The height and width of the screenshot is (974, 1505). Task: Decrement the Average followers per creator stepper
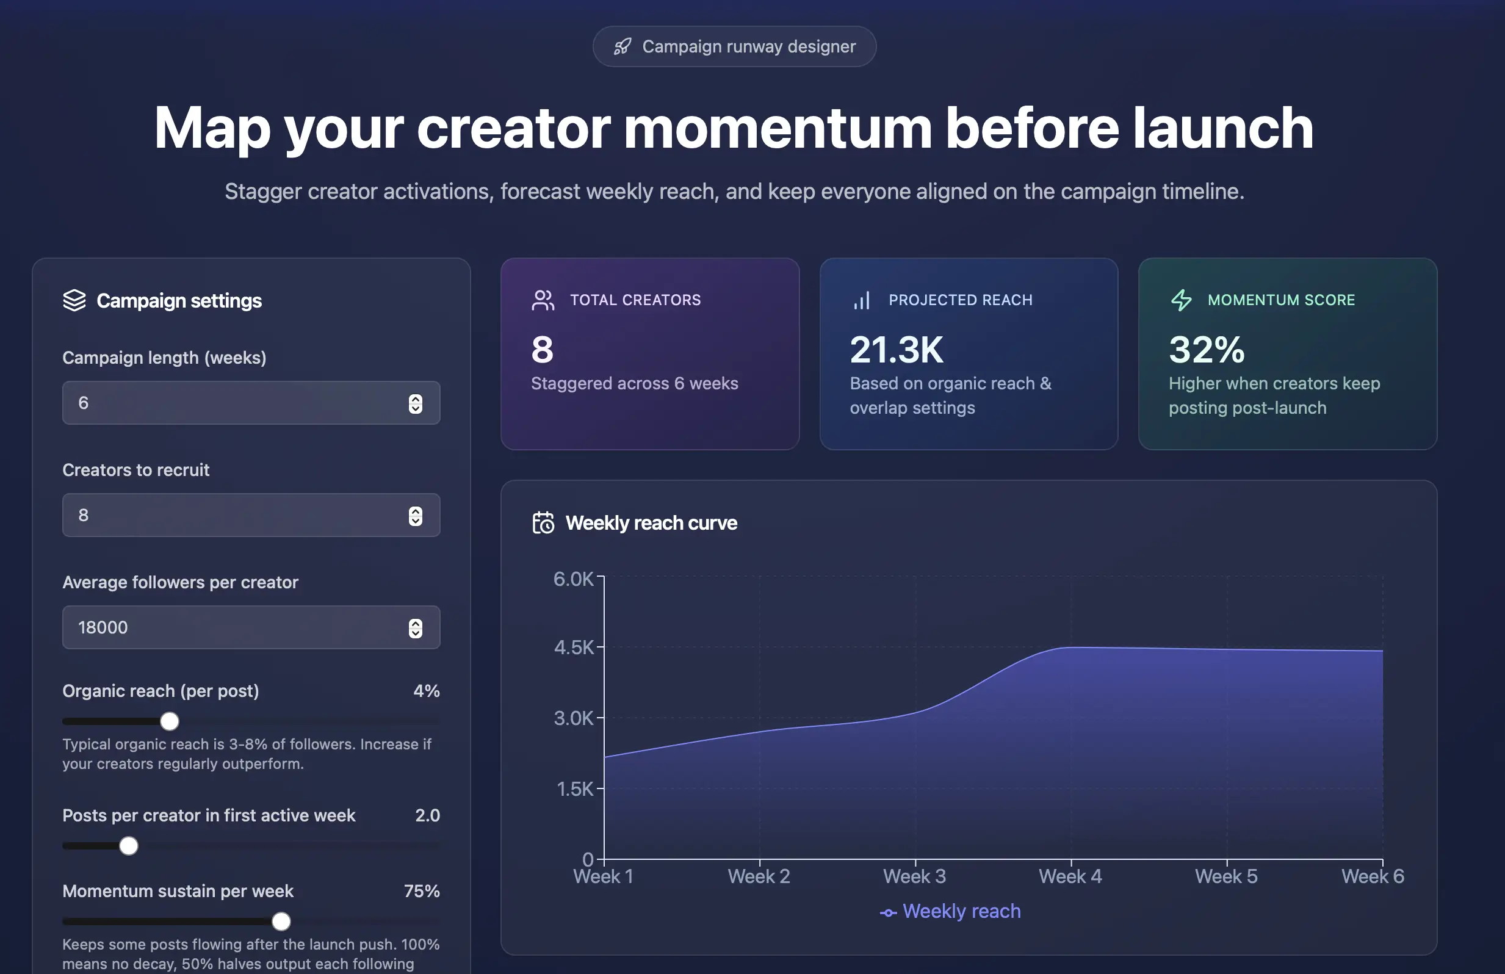pyautogui.click(x=416, y=632)
